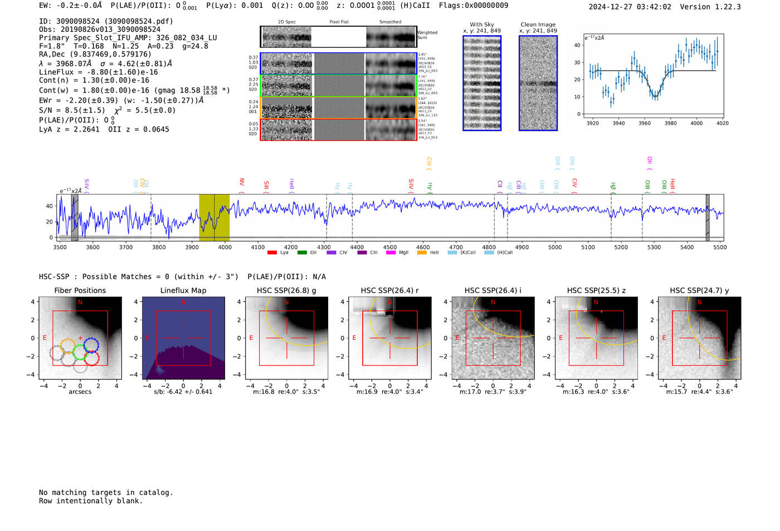780x531 pixels.
Task: Open the Lineflux Map panel
Action: [183, 338]
